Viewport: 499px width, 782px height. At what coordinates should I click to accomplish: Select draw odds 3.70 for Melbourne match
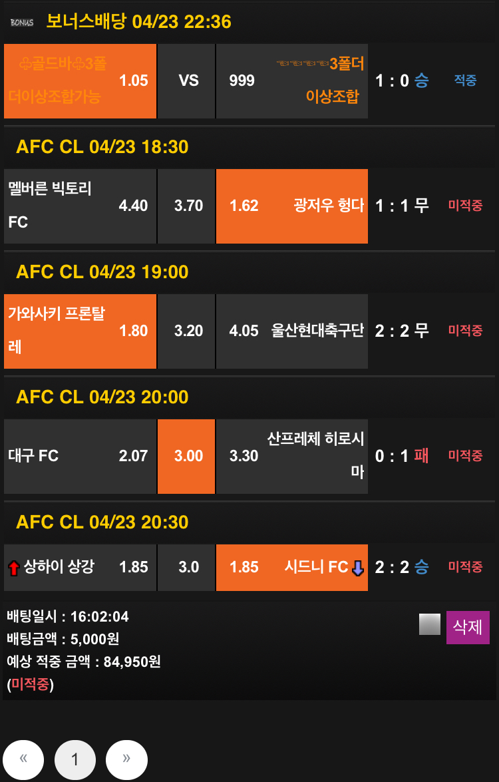(188, 206)
